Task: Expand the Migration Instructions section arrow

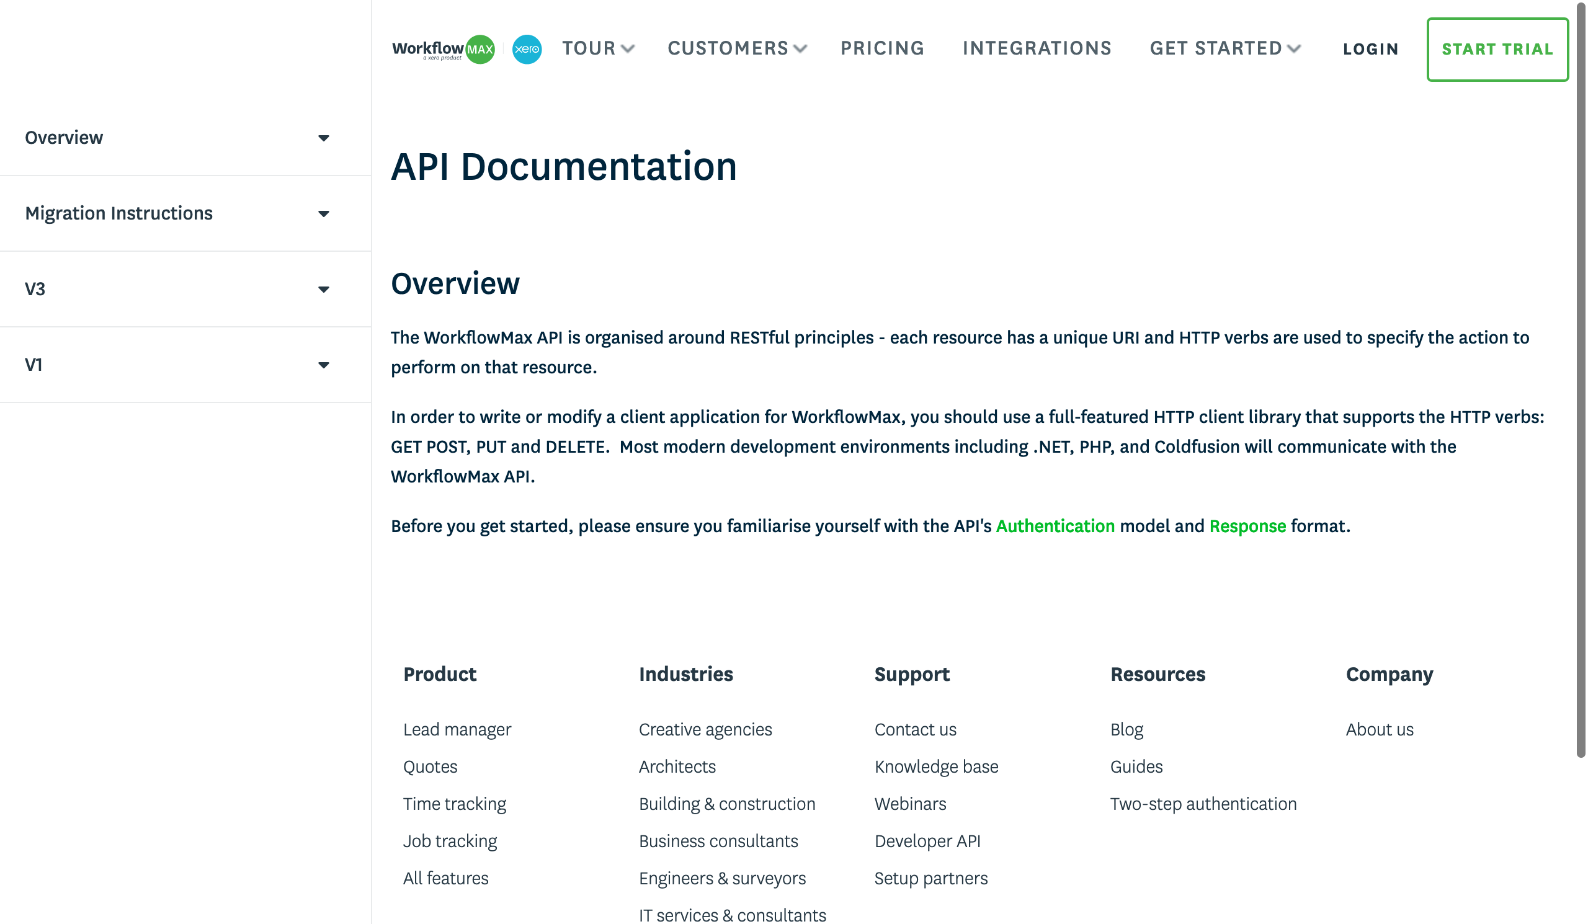Action: point(323,214)
